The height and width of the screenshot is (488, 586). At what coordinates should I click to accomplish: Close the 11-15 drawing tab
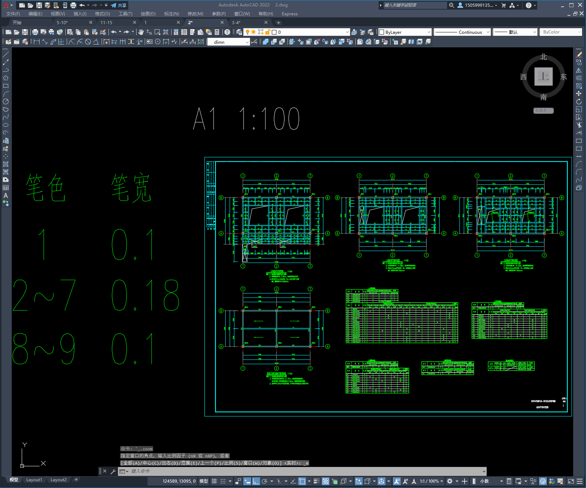coord(134,22)
